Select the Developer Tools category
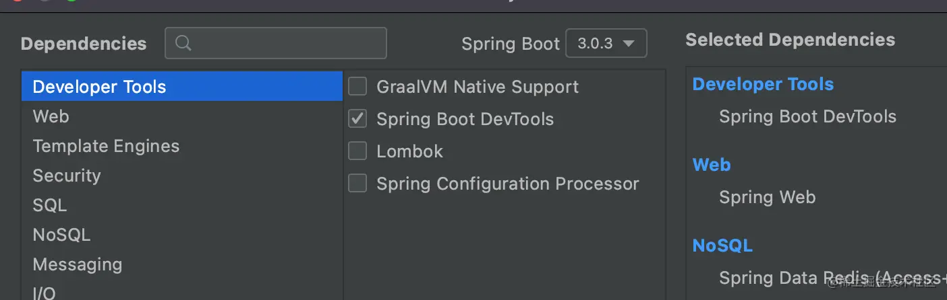Viewport: 947px width, 300px height. click(x=100, y=87)
